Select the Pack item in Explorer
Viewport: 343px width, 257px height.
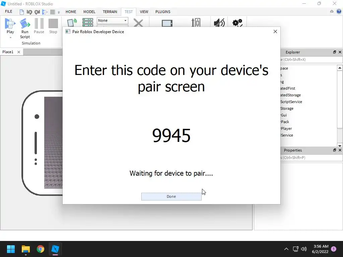click(285, 122)
